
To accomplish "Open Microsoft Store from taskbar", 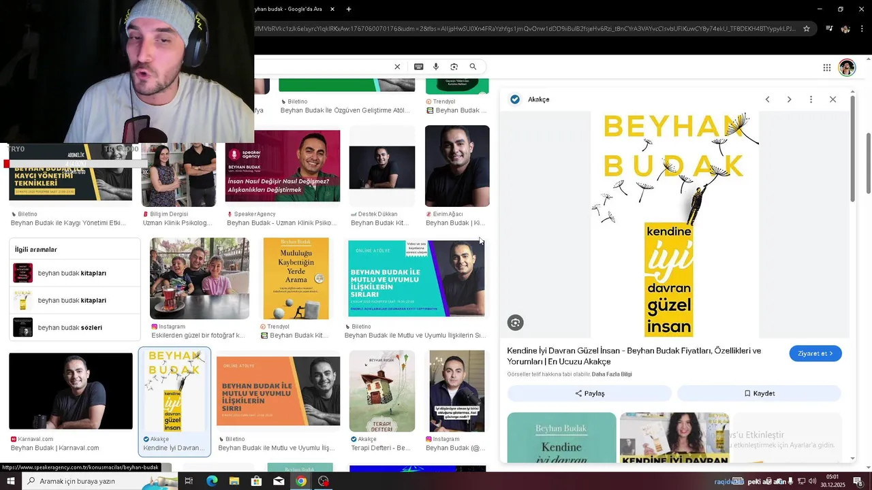I will coord(256,481).
